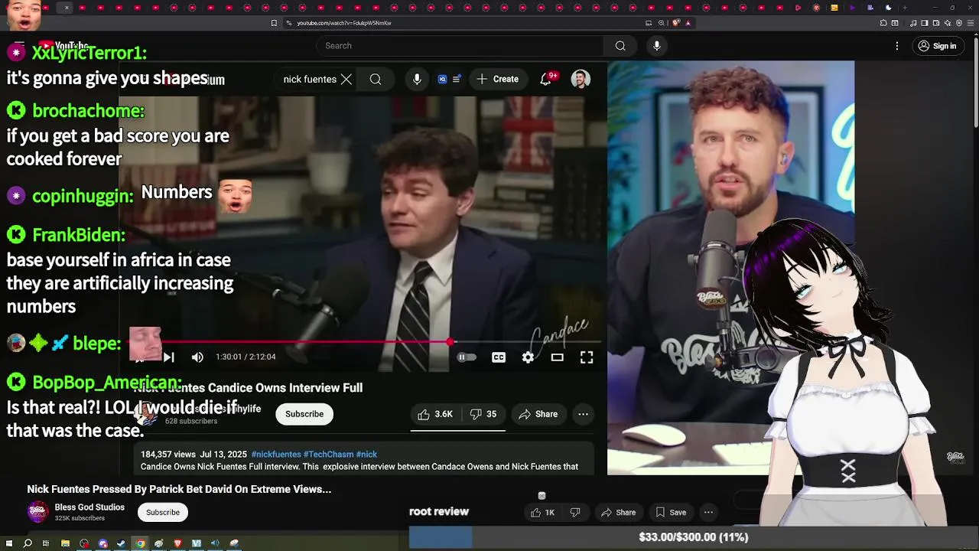Image resolution: width=979 pixels, height=551 pixels.
Task: Clear the "nick fuentes" search text
Action: pos(346,79)
